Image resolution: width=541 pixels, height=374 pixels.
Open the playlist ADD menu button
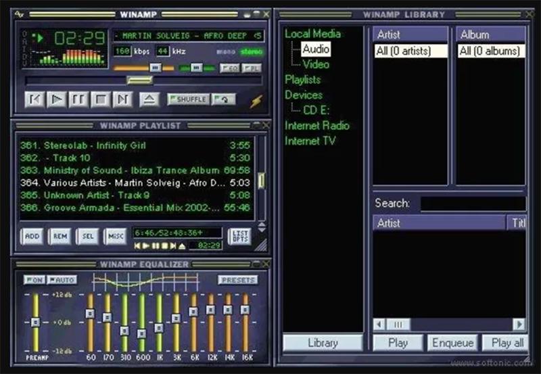(32, 236)
